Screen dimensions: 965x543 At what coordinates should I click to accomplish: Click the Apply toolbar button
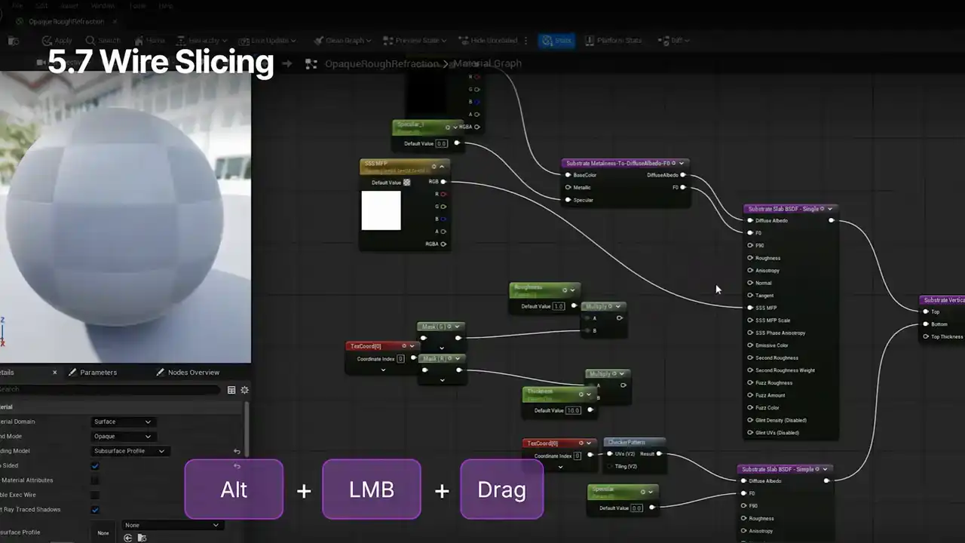(57, 41)
